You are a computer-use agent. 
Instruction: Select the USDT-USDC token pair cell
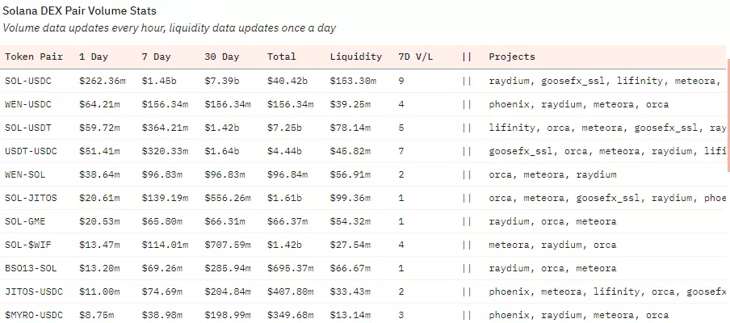(x=31, y=151)
